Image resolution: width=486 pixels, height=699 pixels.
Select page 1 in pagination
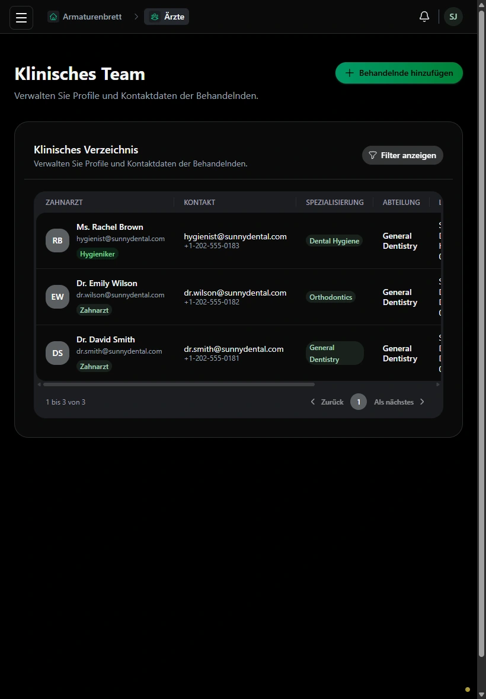tap(359, 402)
